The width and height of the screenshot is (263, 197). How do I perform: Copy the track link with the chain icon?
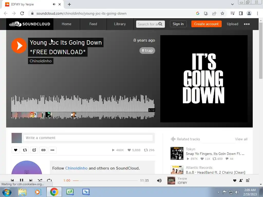[43, 150]
